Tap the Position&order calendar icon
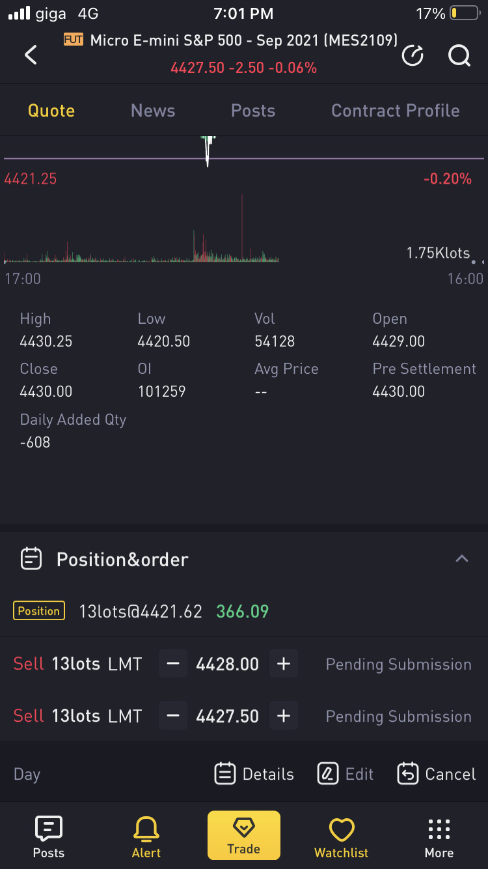Image resolution: width=488 pixels, height=869 pixels. (x=31, y=559)
